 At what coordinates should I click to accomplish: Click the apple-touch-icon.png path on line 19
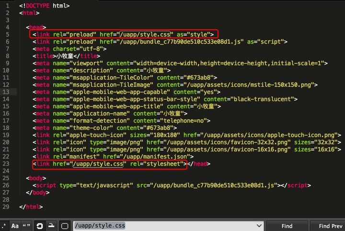coord(270,135)
